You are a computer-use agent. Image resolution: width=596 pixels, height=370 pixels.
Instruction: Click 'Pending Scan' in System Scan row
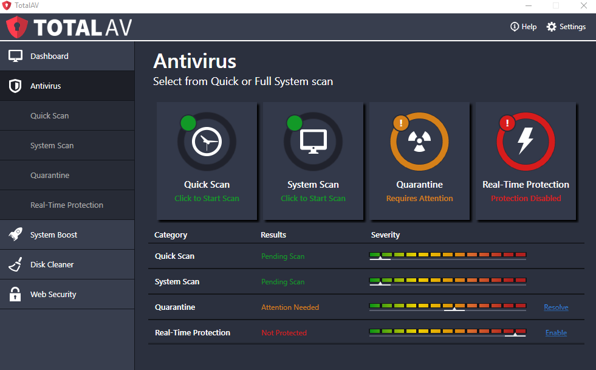(x=283, y=282)
